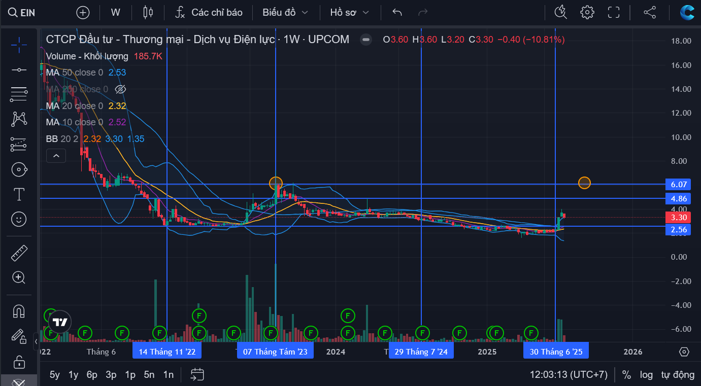Open the blue C logo button
The width and height of the screenshot is (701, 386).
(687, 13)
